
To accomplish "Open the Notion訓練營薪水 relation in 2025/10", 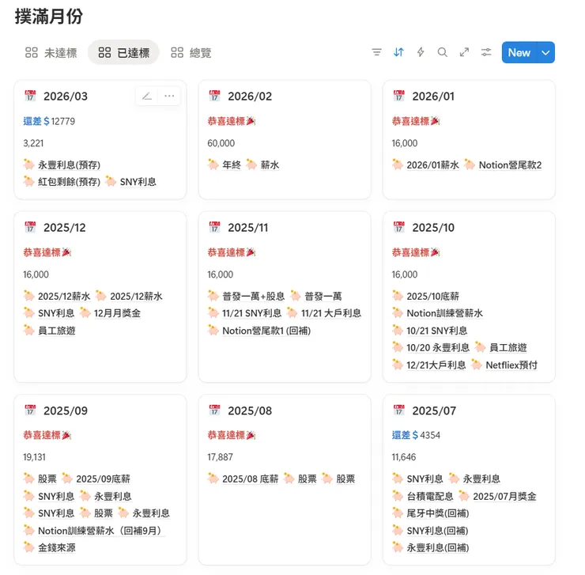I will (445, 313).
